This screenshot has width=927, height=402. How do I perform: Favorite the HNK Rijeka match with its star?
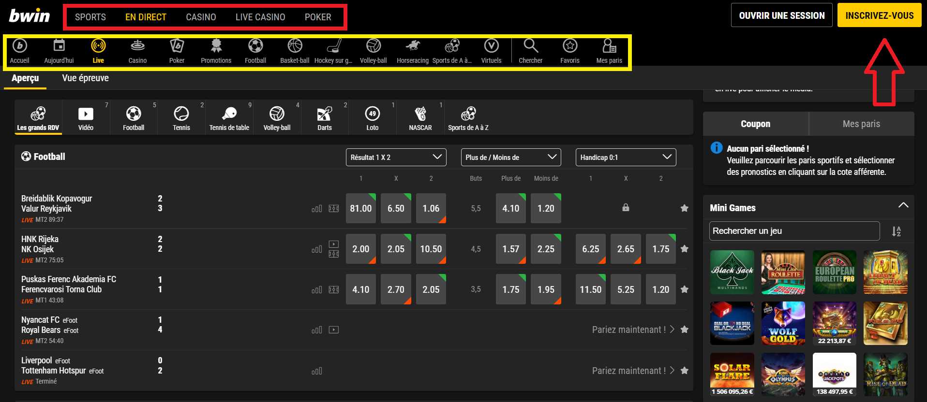tap(684, 249)
